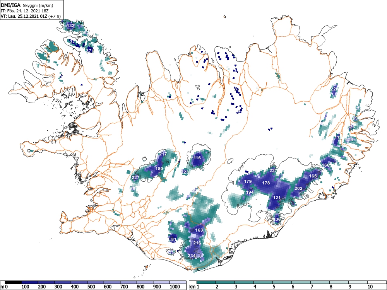This screenshot has width=387, height=290.
Task: Click the 5–6 km legend swatch
Action: (282, 282)
